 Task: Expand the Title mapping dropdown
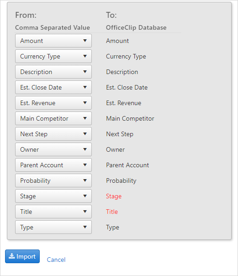click(x=53, y=212)
